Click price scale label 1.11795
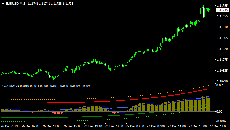The width and height of the screenshot is (230, 130). click(222, 6)
